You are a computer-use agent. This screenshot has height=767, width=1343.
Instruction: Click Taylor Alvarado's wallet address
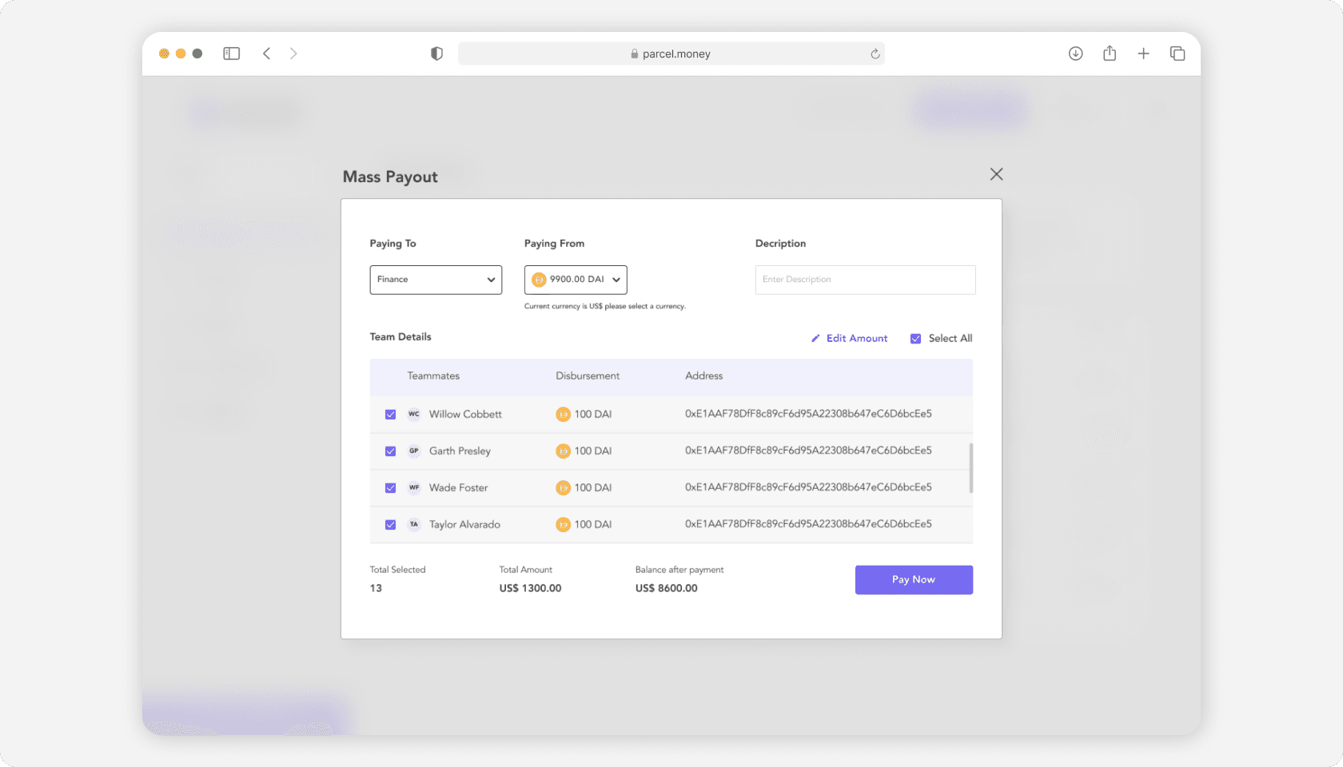pos(808,524)
